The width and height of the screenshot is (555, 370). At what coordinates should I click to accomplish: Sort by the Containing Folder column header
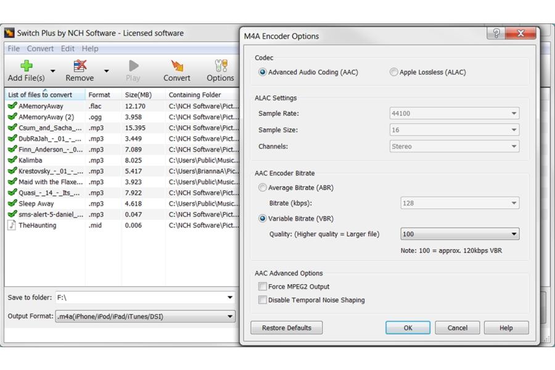pyautogui.click(x=202, y=95)
